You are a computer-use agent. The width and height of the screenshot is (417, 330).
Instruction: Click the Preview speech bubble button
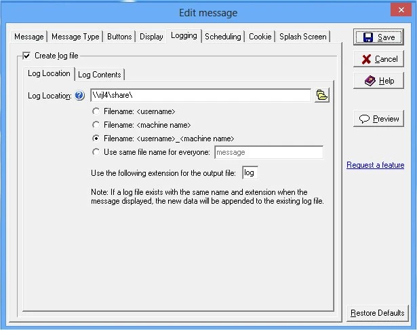(378, 118)
